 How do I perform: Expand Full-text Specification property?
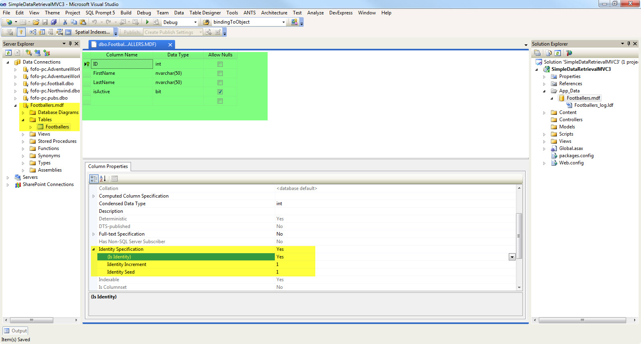[x=94, y=234]
